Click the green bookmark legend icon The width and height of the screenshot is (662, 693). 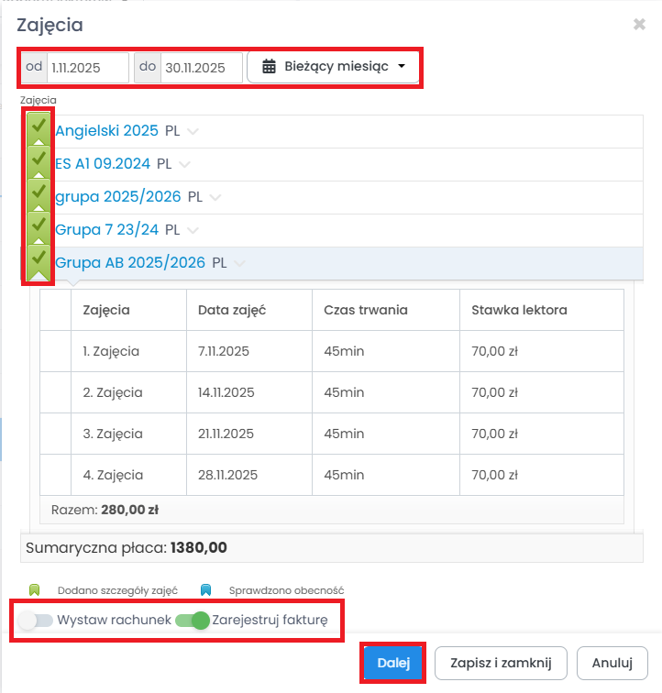tap(36, 590)
